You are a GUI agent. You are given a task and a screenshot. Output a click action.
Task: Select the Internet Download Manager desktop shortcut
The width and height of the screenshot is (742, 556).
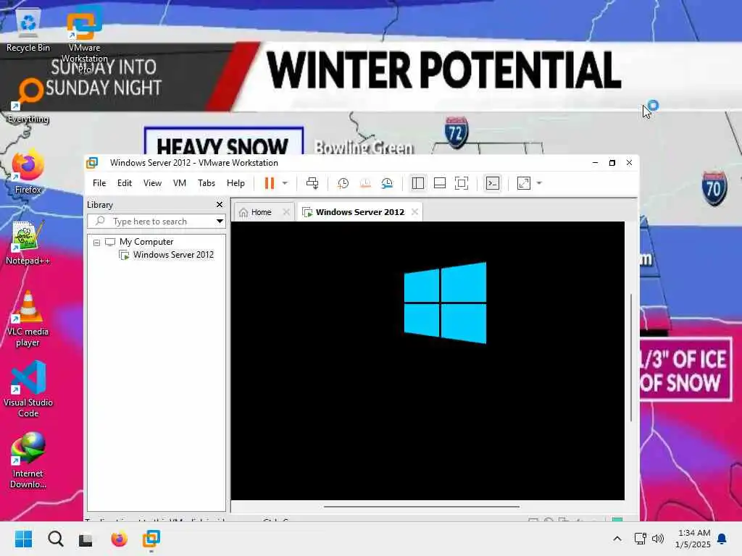(x=28, y=460)
